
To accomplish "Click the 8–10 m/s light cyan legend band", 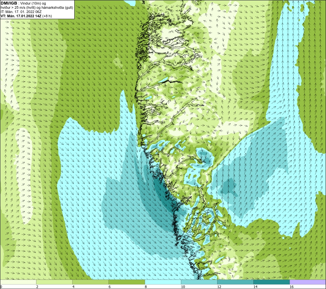I will point(163,282).
